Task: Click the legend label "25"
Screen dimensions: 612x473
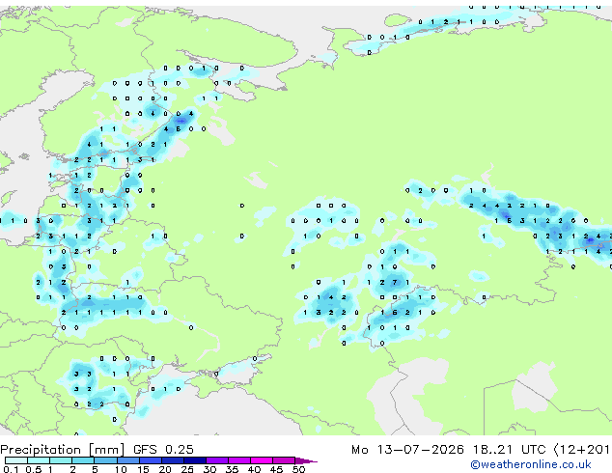Action: pyautogui.click(x=187, y=469)
